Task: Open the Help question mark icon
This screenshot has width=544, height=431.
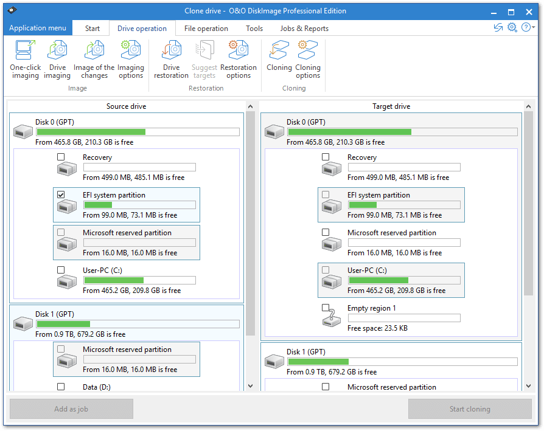Action: pyautogui.click(x=526, y=27)
